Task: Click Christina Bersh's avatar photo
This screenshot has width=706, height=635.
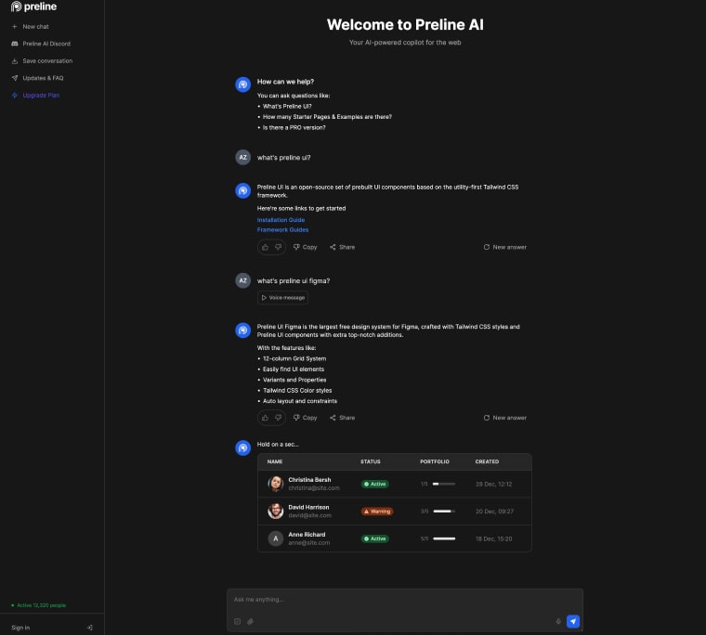Action: (x=276, y=484)
